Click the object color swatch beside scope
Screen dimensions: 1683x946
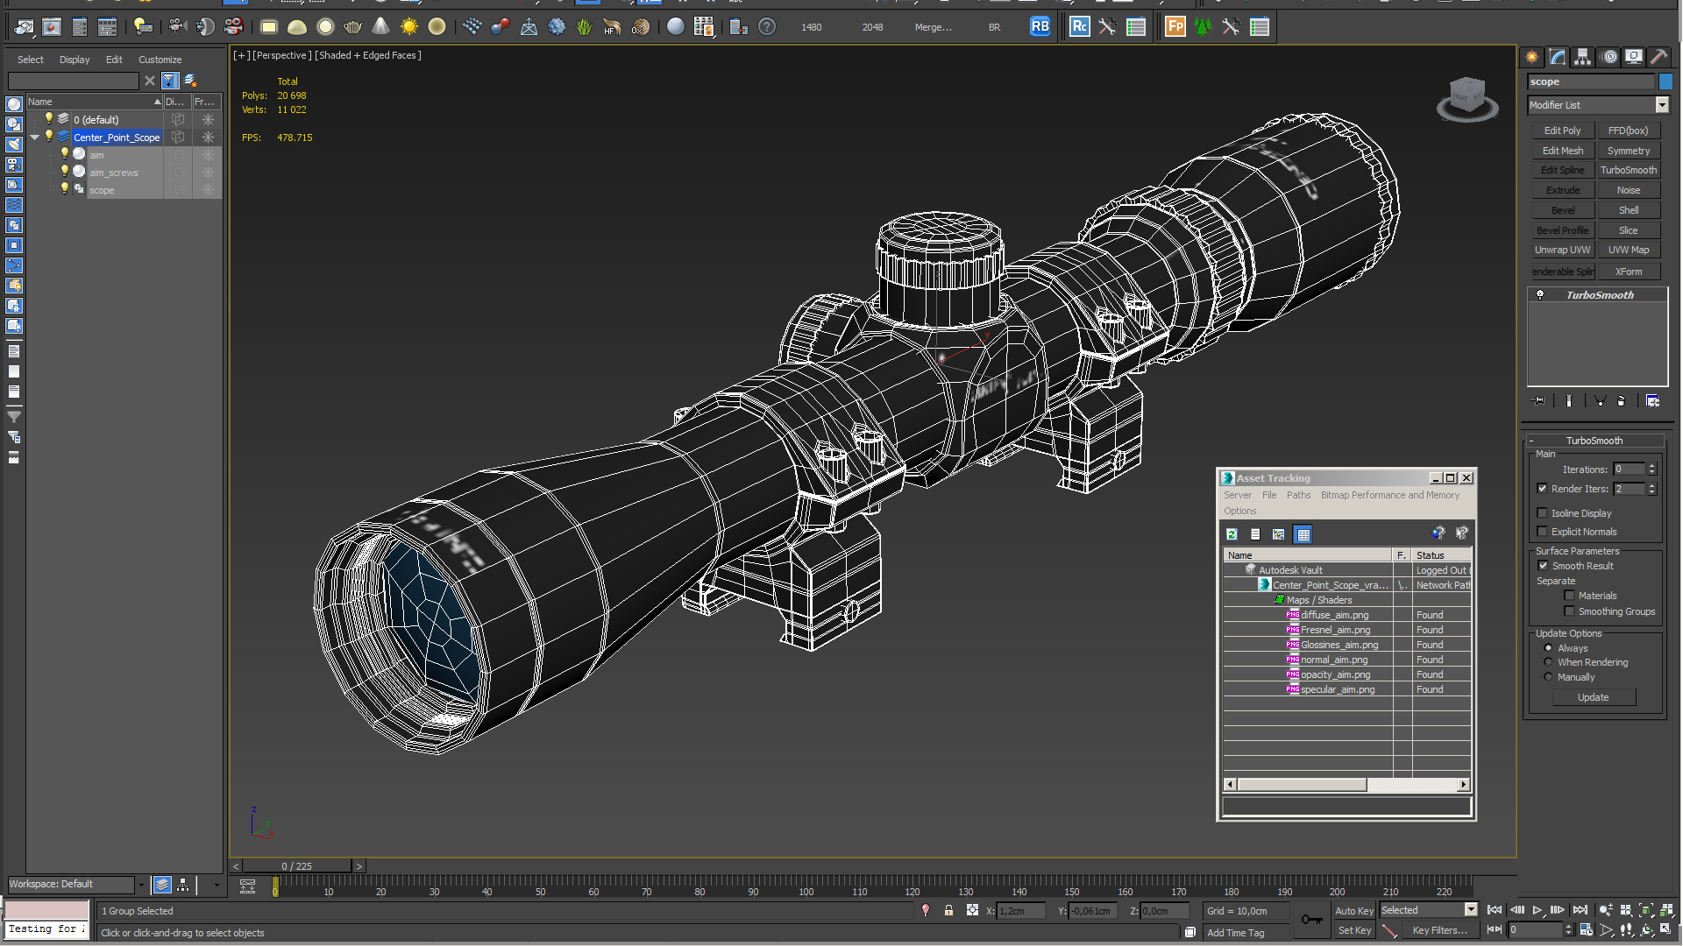click(1665, 81)
